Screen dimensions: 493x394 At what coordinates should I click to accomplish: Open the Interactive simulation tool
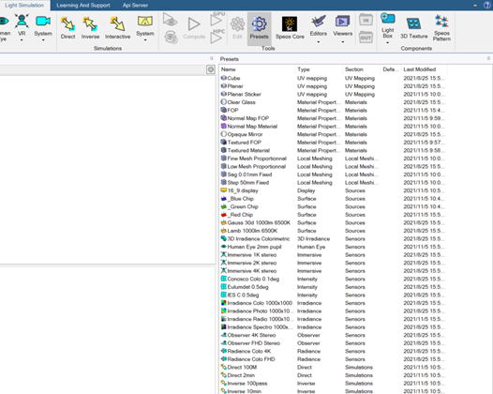[x=117, y=28]
